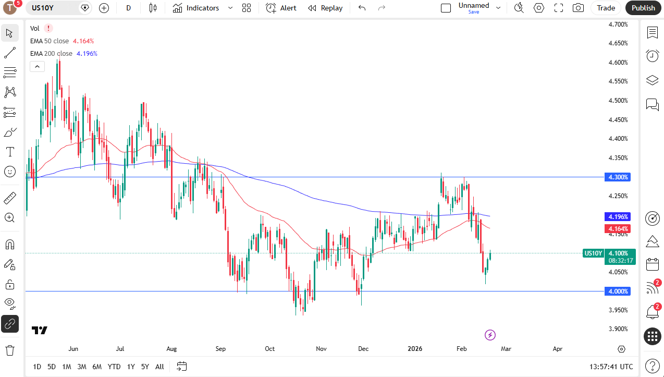Open the alerts panel in the right sidebar
This screenshot has height=377, width=664.
(x=653, y=56)
